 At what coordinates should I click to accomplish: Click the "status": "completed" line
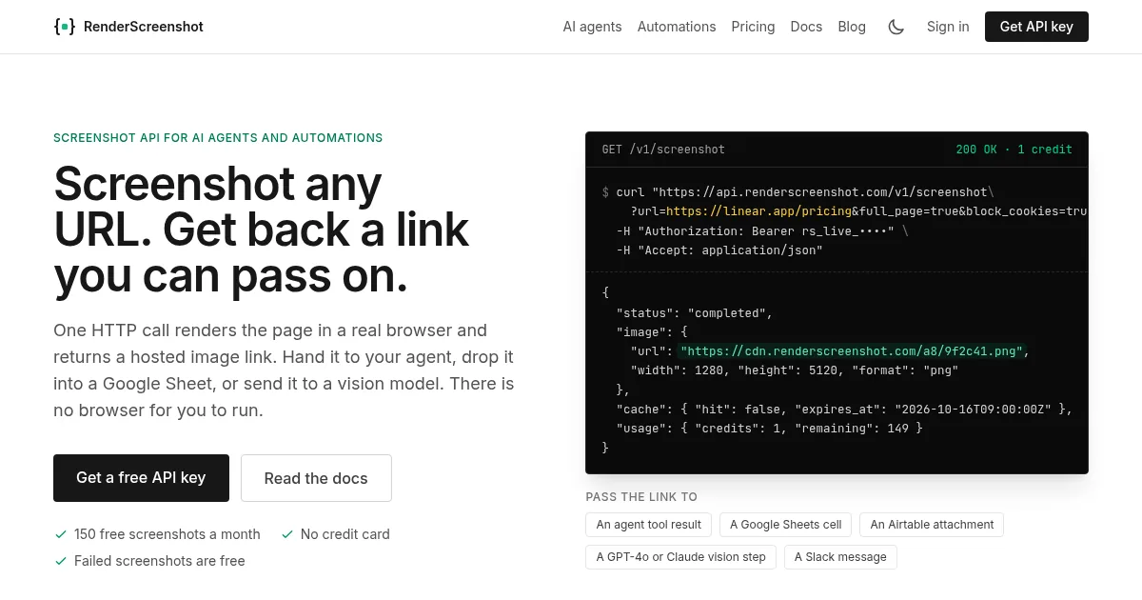(695, 313)
